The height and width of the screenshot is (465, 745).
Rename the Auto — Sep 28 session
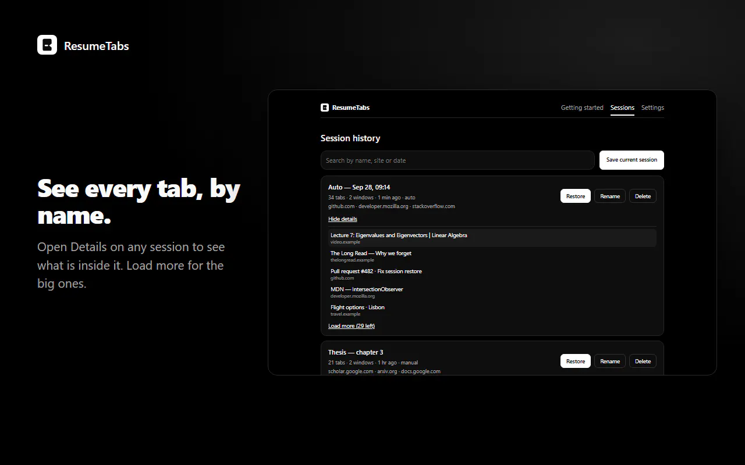(610, 196)
